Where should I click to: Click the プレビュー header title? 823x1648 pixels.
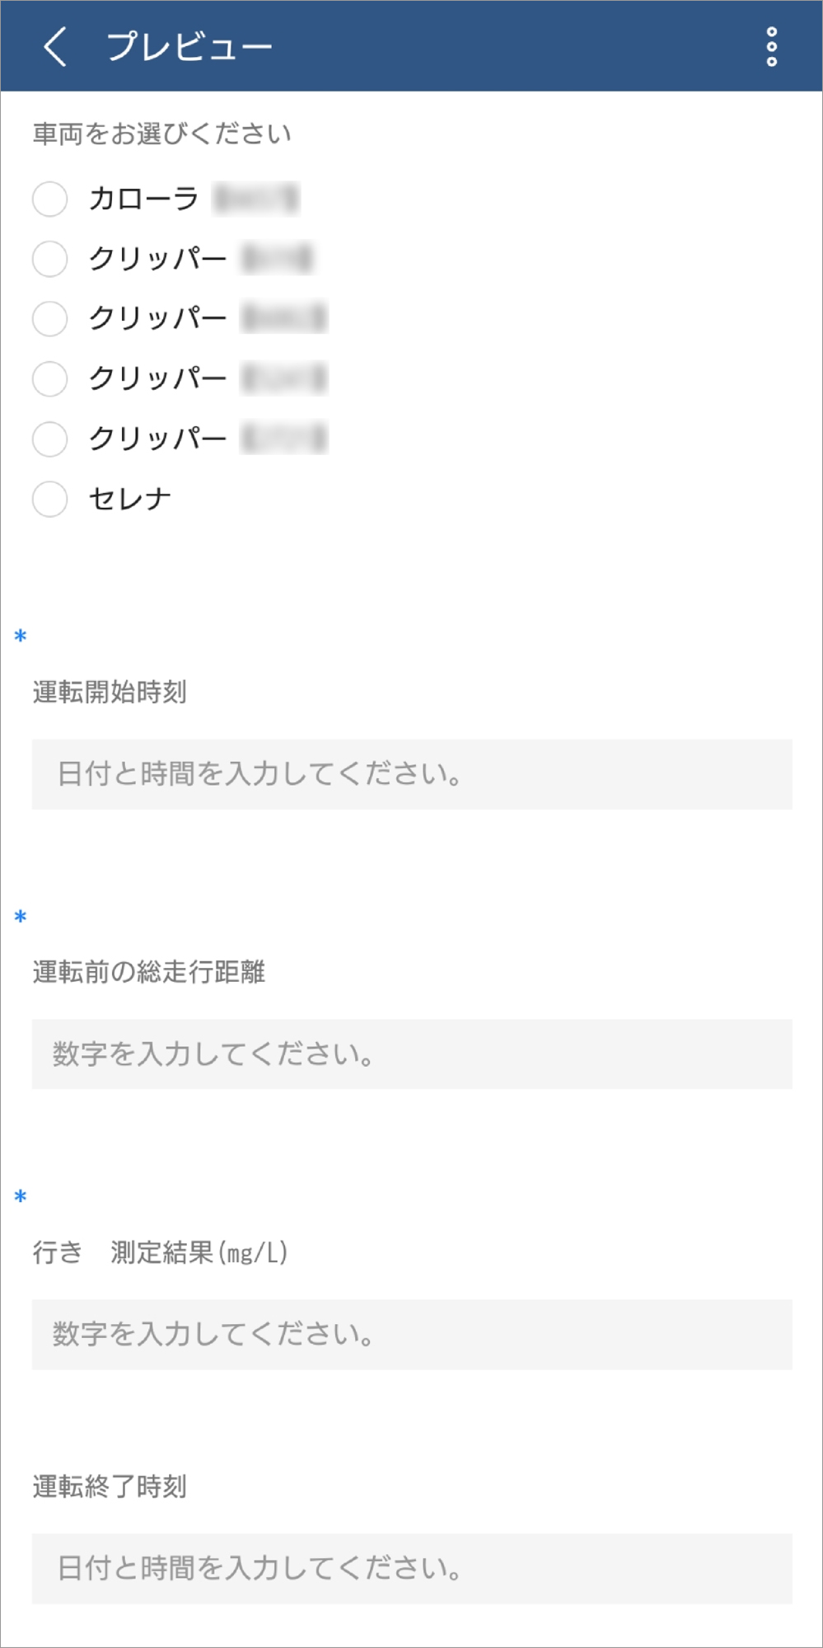pos(189,46)
